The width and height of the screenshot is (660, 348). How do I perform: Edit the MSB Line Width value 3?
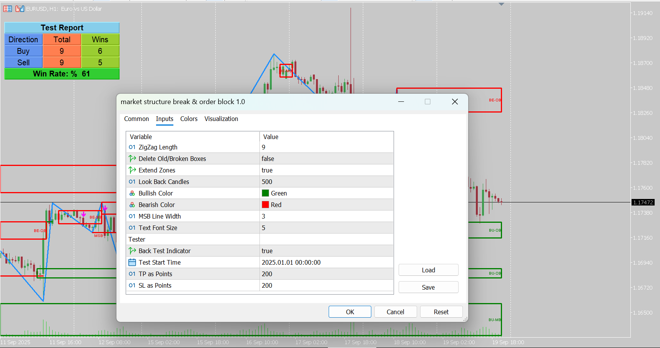[x=327, y=216]
